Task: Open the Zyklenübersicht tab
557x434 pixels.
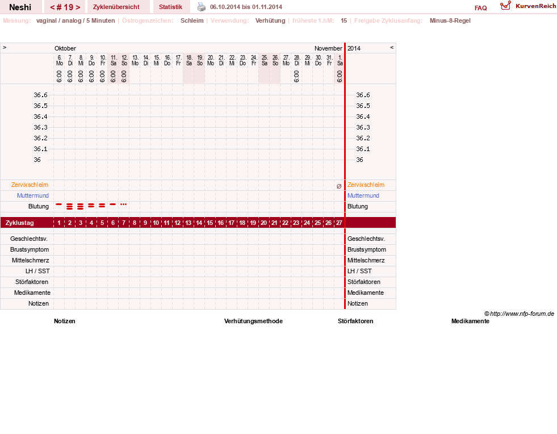Action: 116,7
